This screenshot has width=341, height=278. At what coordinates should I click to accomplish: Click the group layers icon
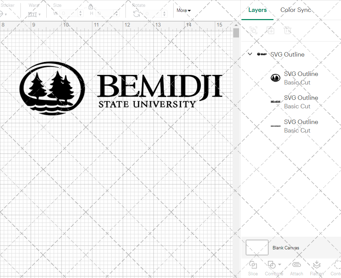[x=253, y=30]
